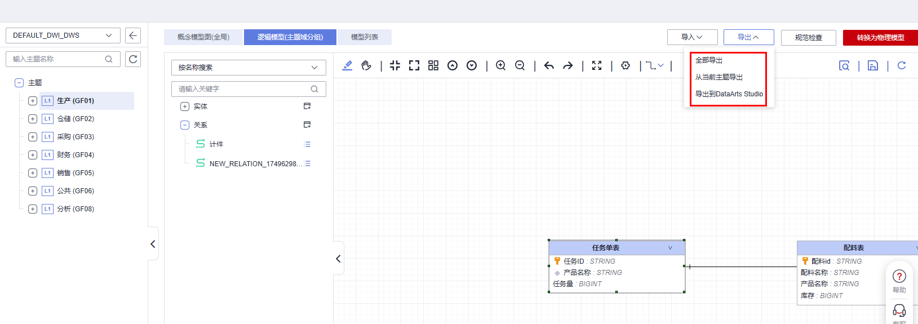Collapse the 任务单表 entity chevron
This screenshot has width=918, height=324.
(x=670, y=248)
